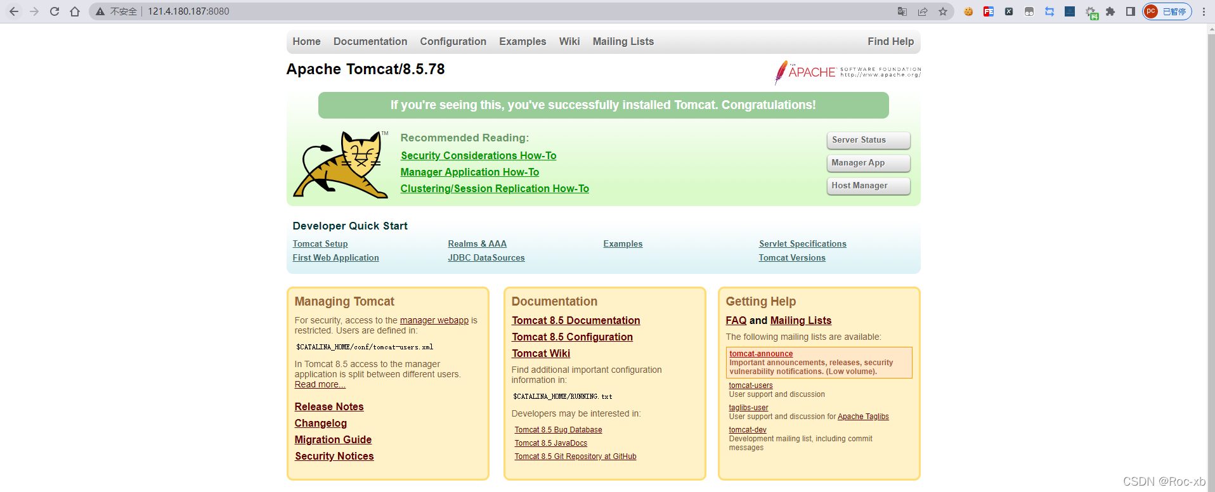Click Read more... in Managing Tomcat

(x=320, y=384)
